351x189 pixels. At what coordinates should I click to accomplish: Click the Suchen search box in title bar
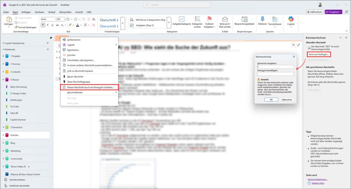pos(177,5)
